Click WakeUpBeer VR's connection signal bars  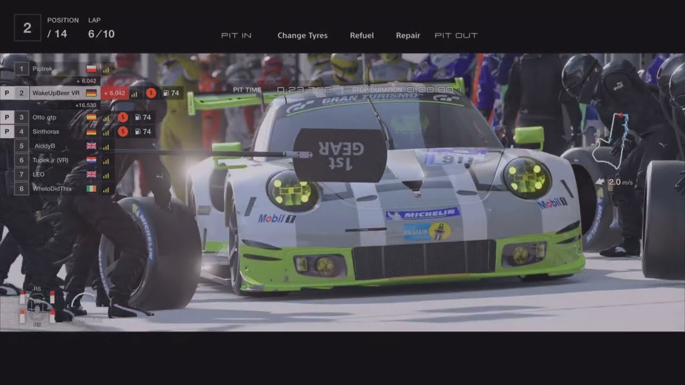[x=134, y=94]
